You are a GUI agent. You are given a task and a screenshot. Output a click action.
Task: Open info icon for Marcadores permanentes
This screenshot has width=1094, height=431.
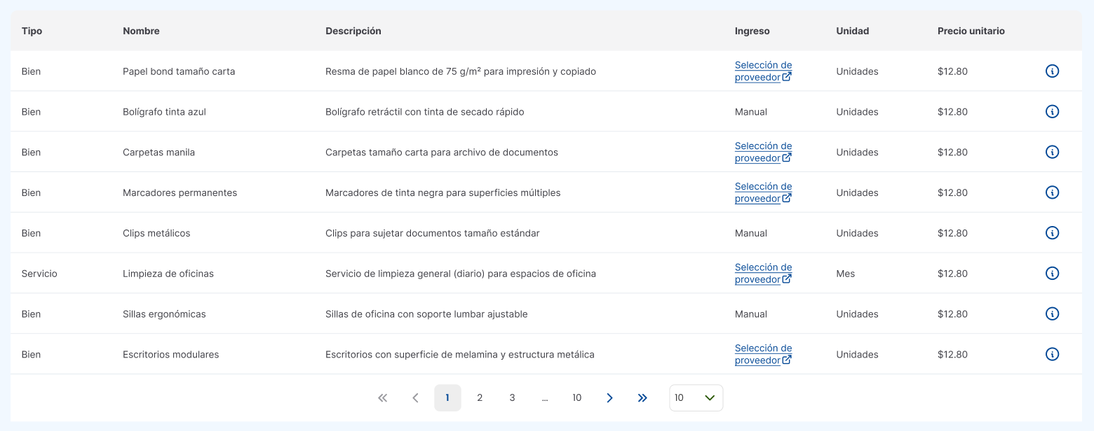click(1052, 192)
